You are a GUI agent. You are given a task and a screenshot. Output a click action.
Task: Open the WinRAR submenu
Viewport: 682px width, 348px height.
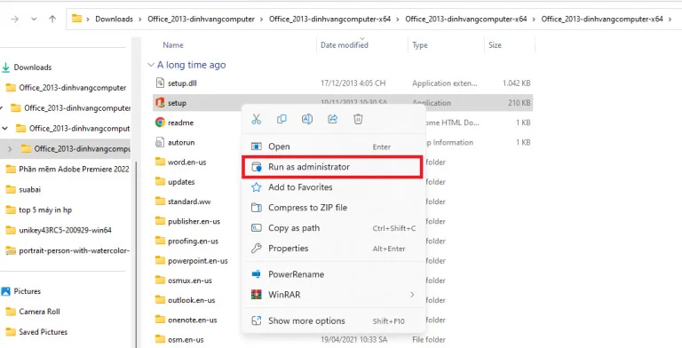[333, 295]
